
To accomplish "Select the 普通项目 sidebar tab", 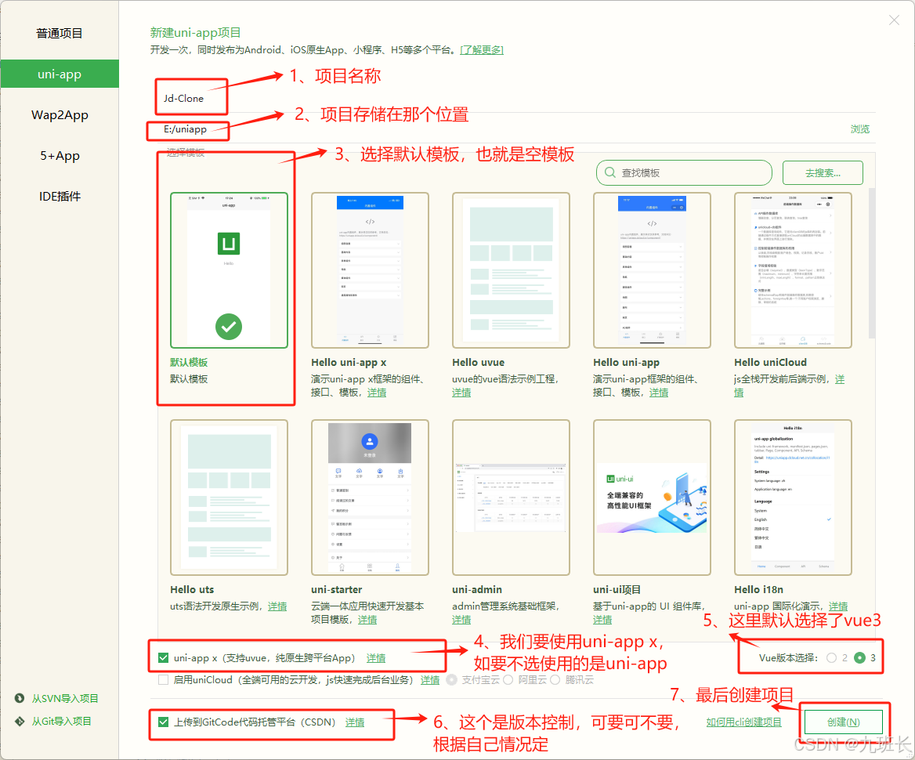I will pos(59,33).
